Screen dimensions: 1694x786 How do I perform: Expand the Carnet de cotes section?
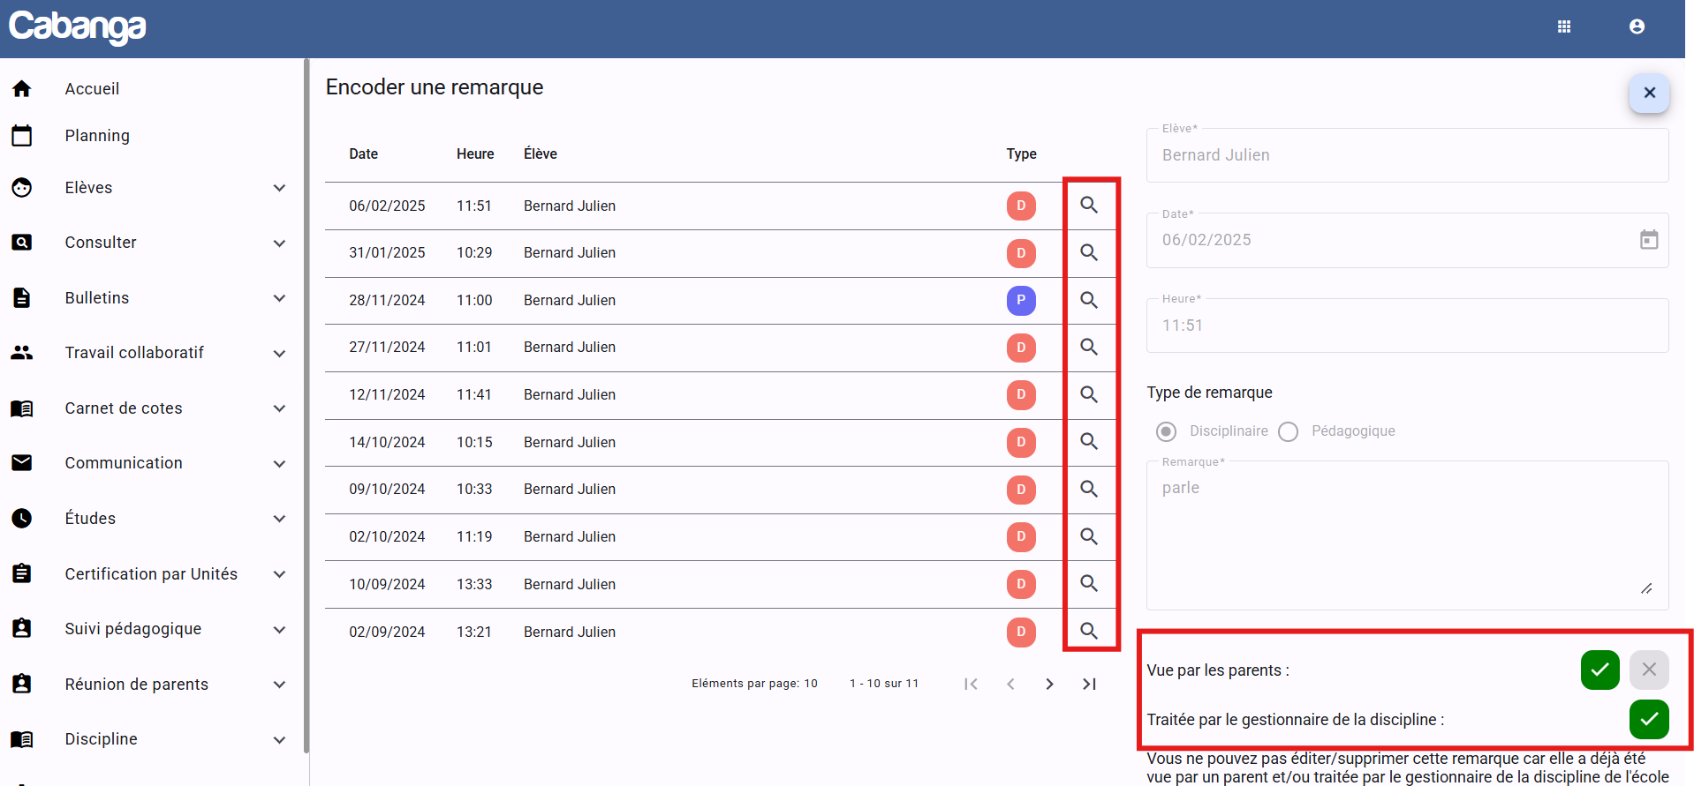(x=279, y=408)
